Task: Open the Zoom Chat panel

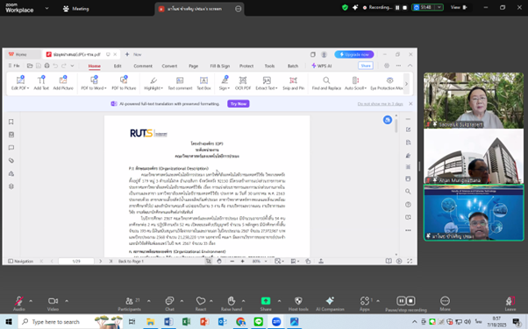Action: (169, 304)
